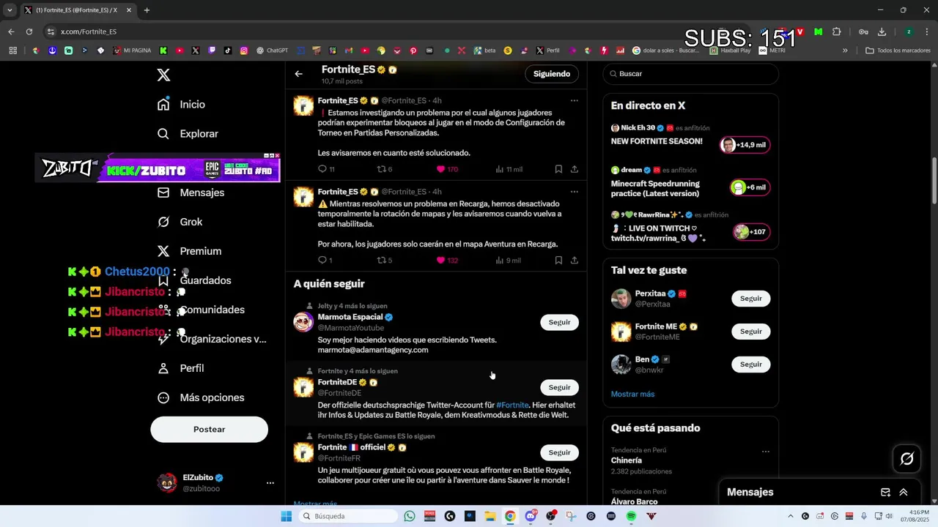938x527 pixels.
Task: Follow Ben @bnwkr suggestion
Action: tap(750, 365)
